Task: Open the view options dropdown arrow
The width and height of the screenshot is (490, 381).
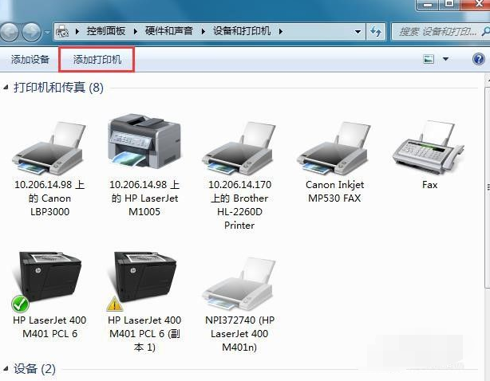Action: click(x=445, y=59)
